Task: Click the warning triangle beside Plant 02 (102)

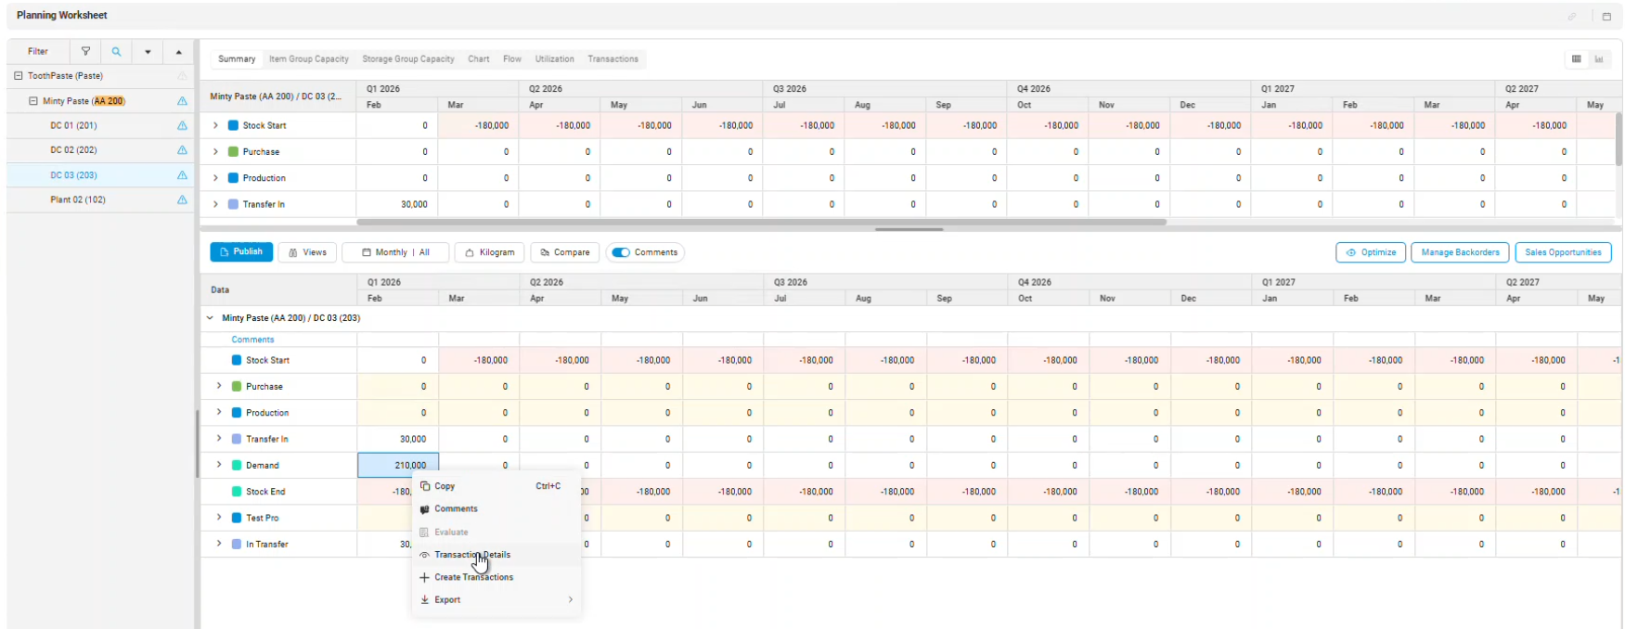Action: coord(182,199)
